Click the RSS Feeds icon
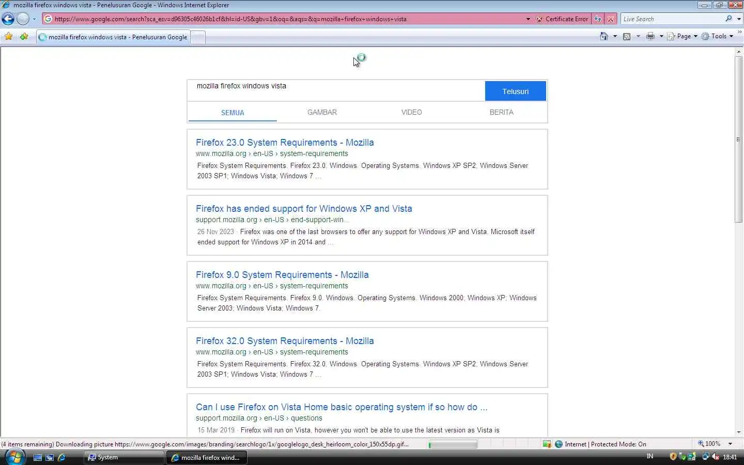The image size is (744, 465). pos(627,36)
